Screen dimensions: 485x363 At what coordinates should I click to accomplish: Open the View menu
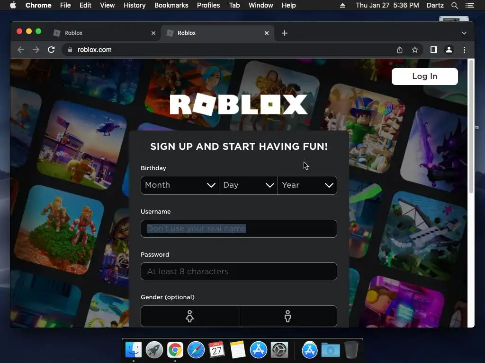tap(108, 5)
